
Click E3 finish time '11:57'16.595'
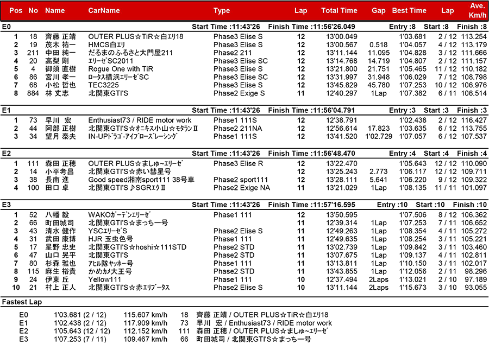point(334,205)
